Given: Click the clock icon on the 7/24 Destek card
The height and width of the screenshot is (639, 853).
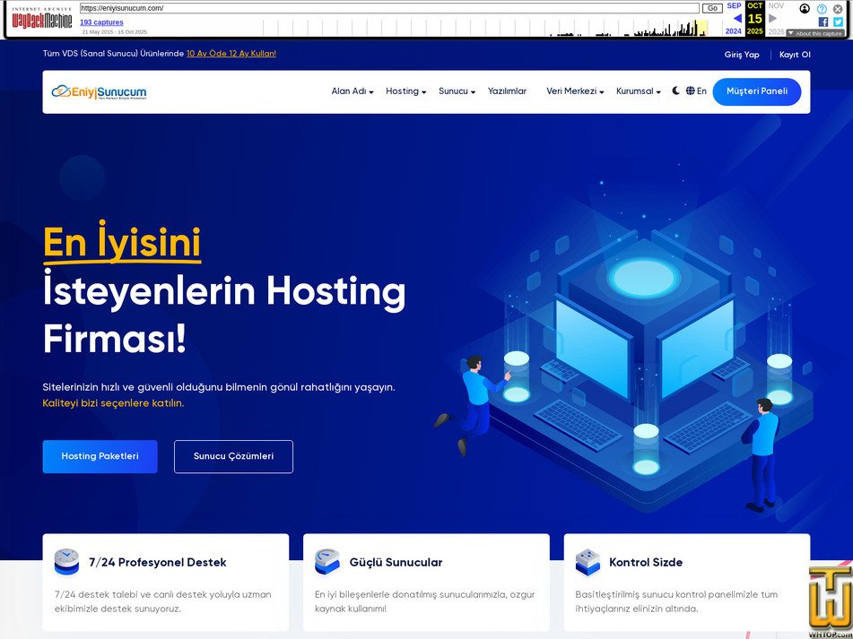Looking at the screenshot, I should pyautogui.click(x=65, y=560).
